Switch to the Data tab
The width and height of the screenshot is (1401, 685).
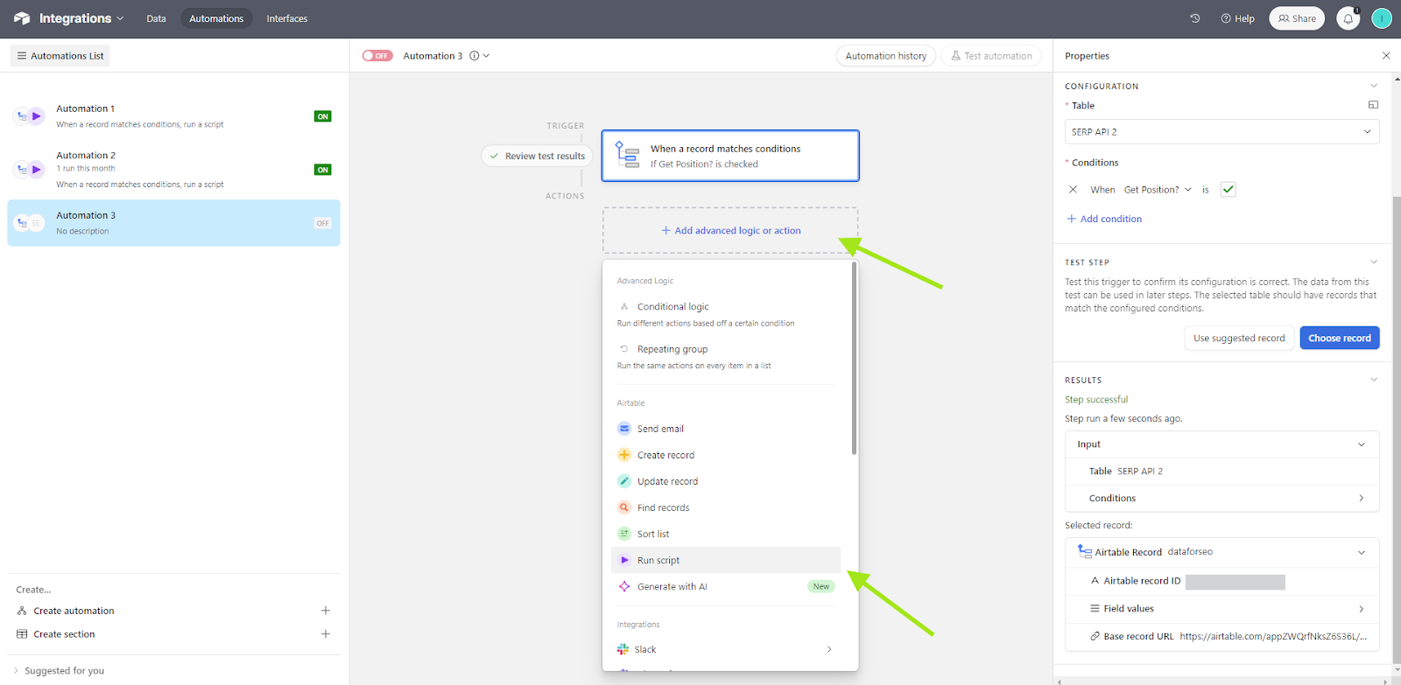[156, 18]
